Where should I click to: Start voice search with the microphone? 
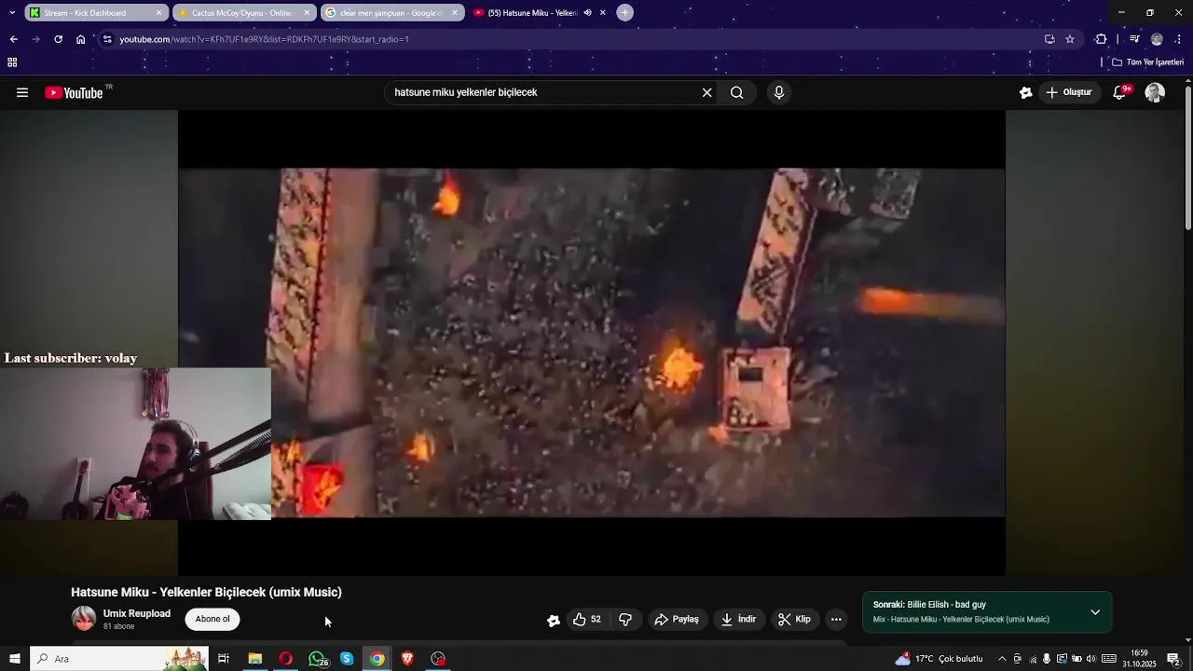click(x=779, y=92)
